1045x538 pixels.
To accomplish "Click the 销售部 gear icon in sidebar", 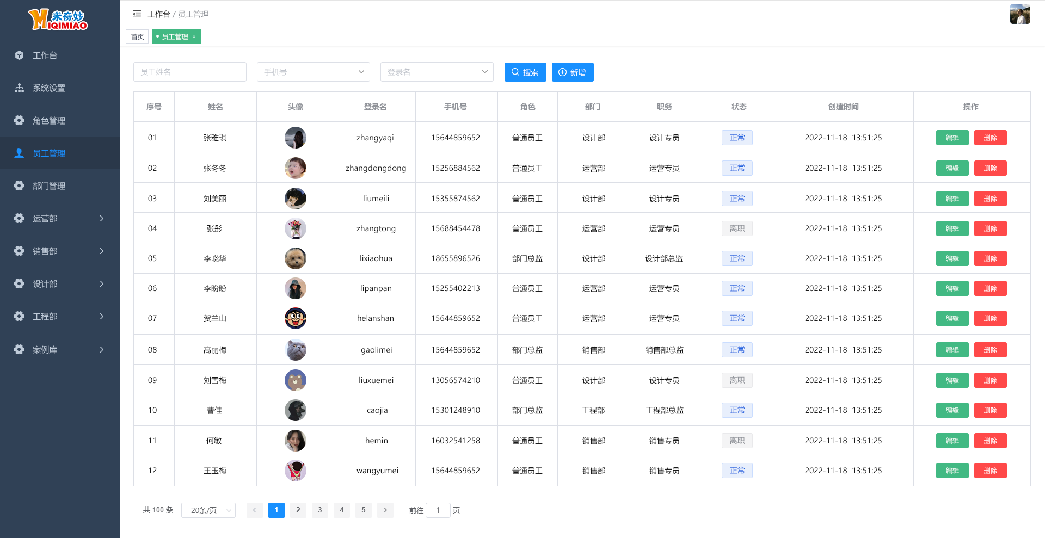I will coord(19,251).
